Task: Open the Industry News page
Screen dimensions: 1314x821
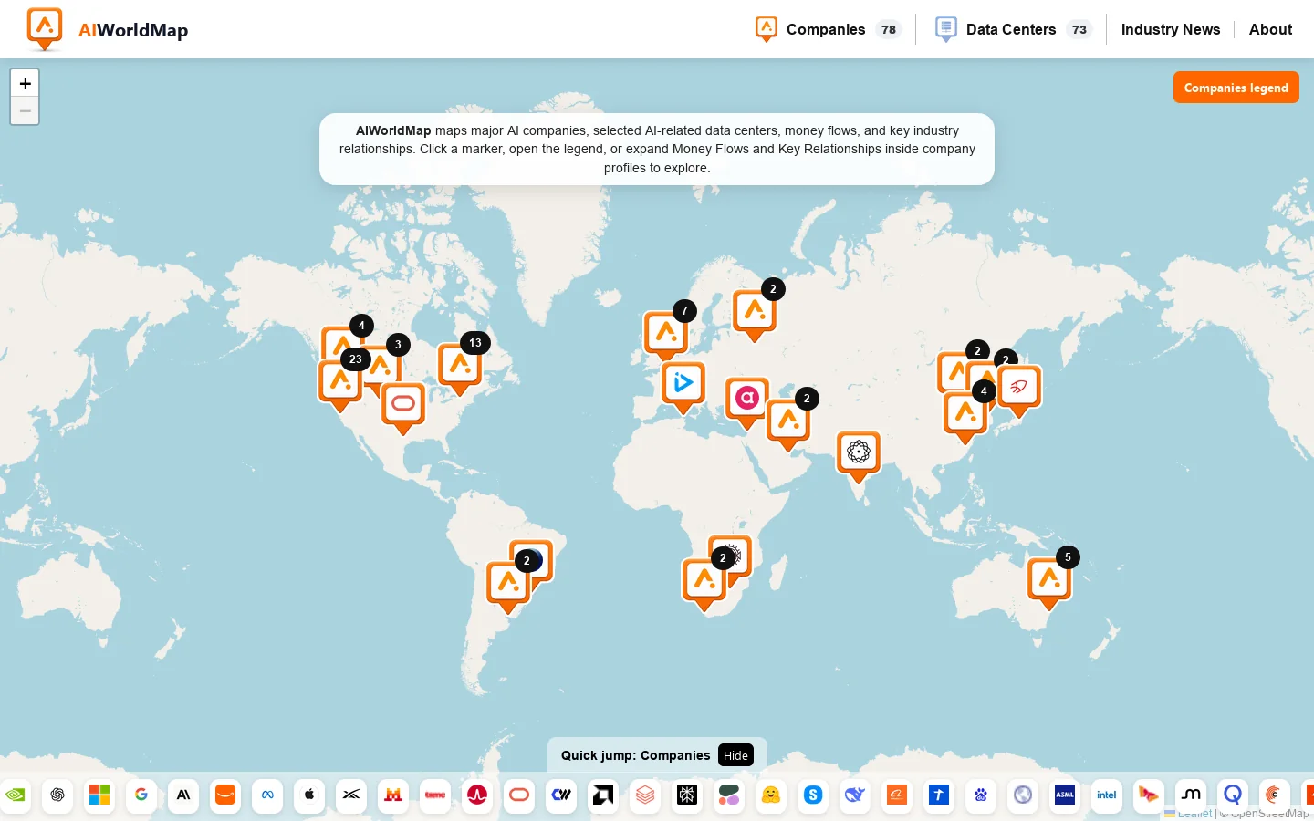Action: pos(1171,29)
